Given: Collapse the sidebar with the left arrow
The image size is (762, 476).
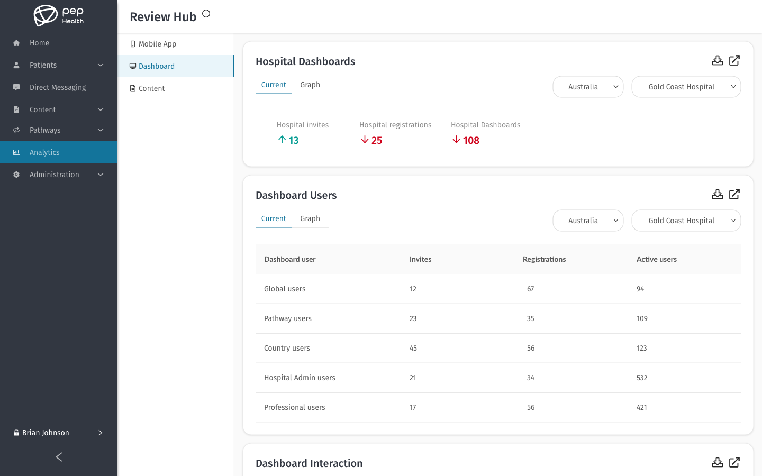Looking at the screenshot, I should coord(59,457).
